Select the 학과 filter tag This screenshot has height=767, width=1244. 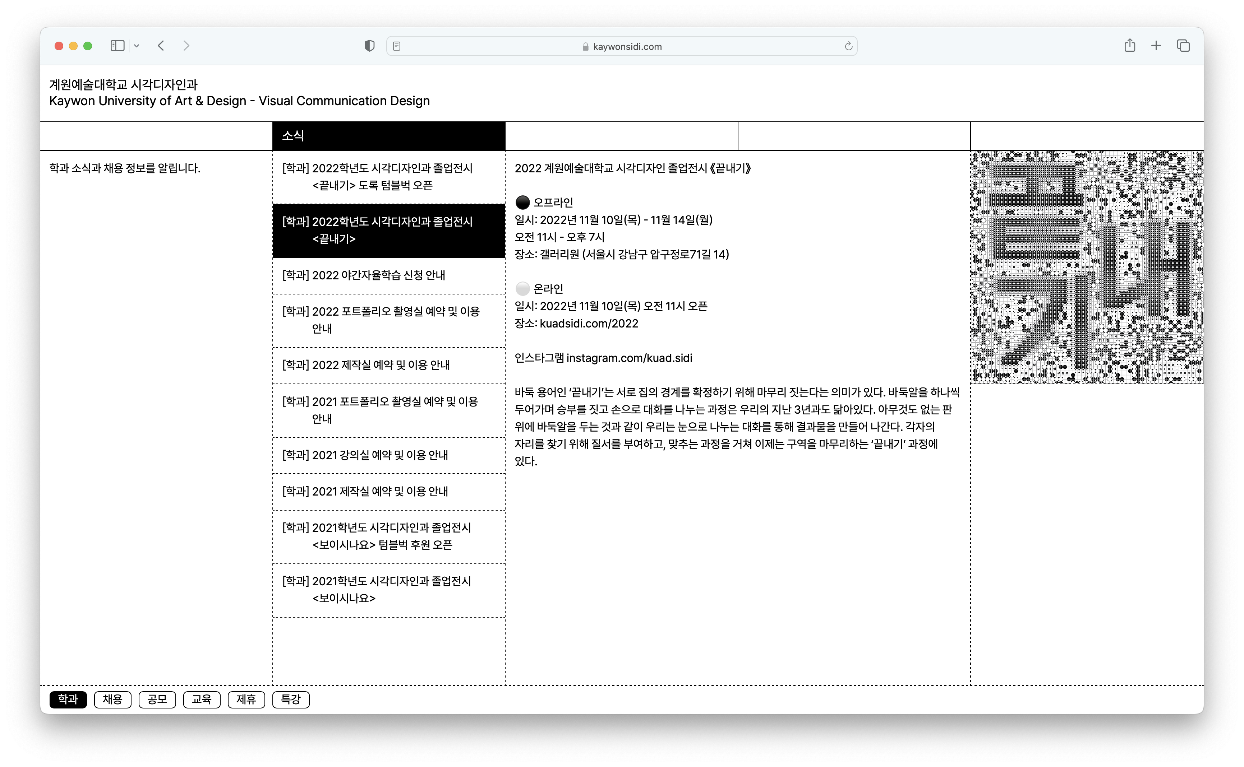pyautogui.click(x=68, y=699)
